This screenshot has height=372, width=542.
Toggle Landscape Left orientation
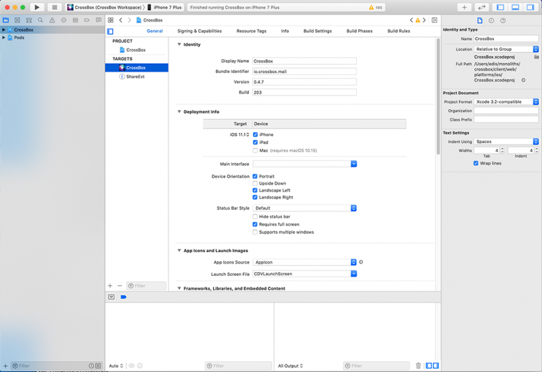255,190
